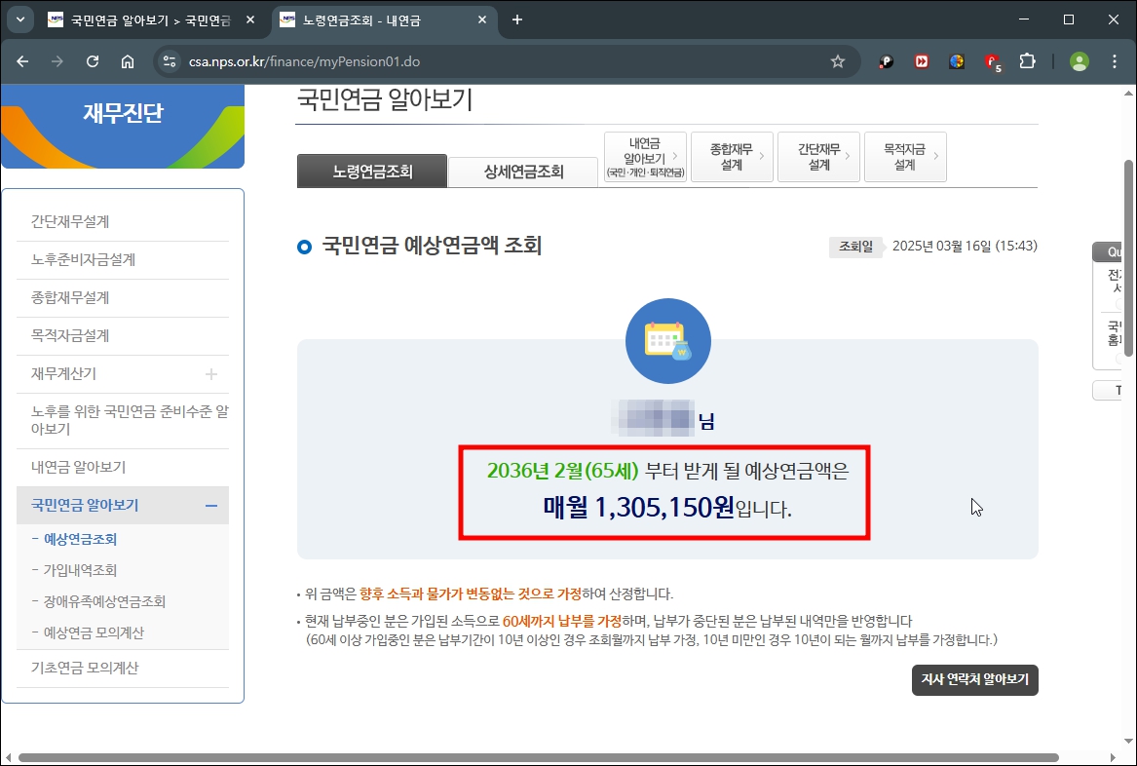Click the 지사 연락처 알아보기 button
The image size is (1137, 766).
(974, 680)
